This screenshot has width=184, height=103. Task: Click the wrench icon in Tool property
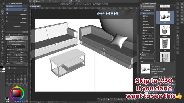coord(27,65)
